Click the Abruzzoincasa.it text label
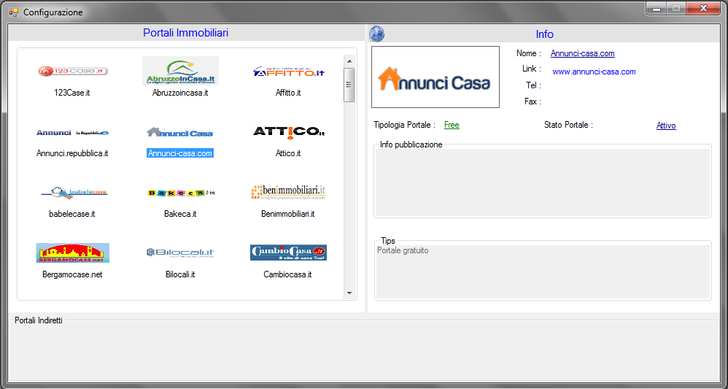 click(180, 93)
